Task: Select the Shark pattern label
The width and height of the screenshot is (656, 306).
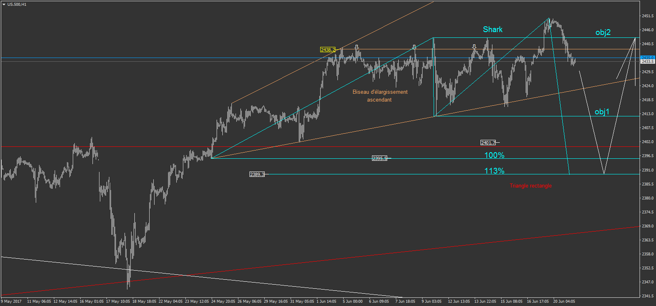Action: click(x=492, y=29)
